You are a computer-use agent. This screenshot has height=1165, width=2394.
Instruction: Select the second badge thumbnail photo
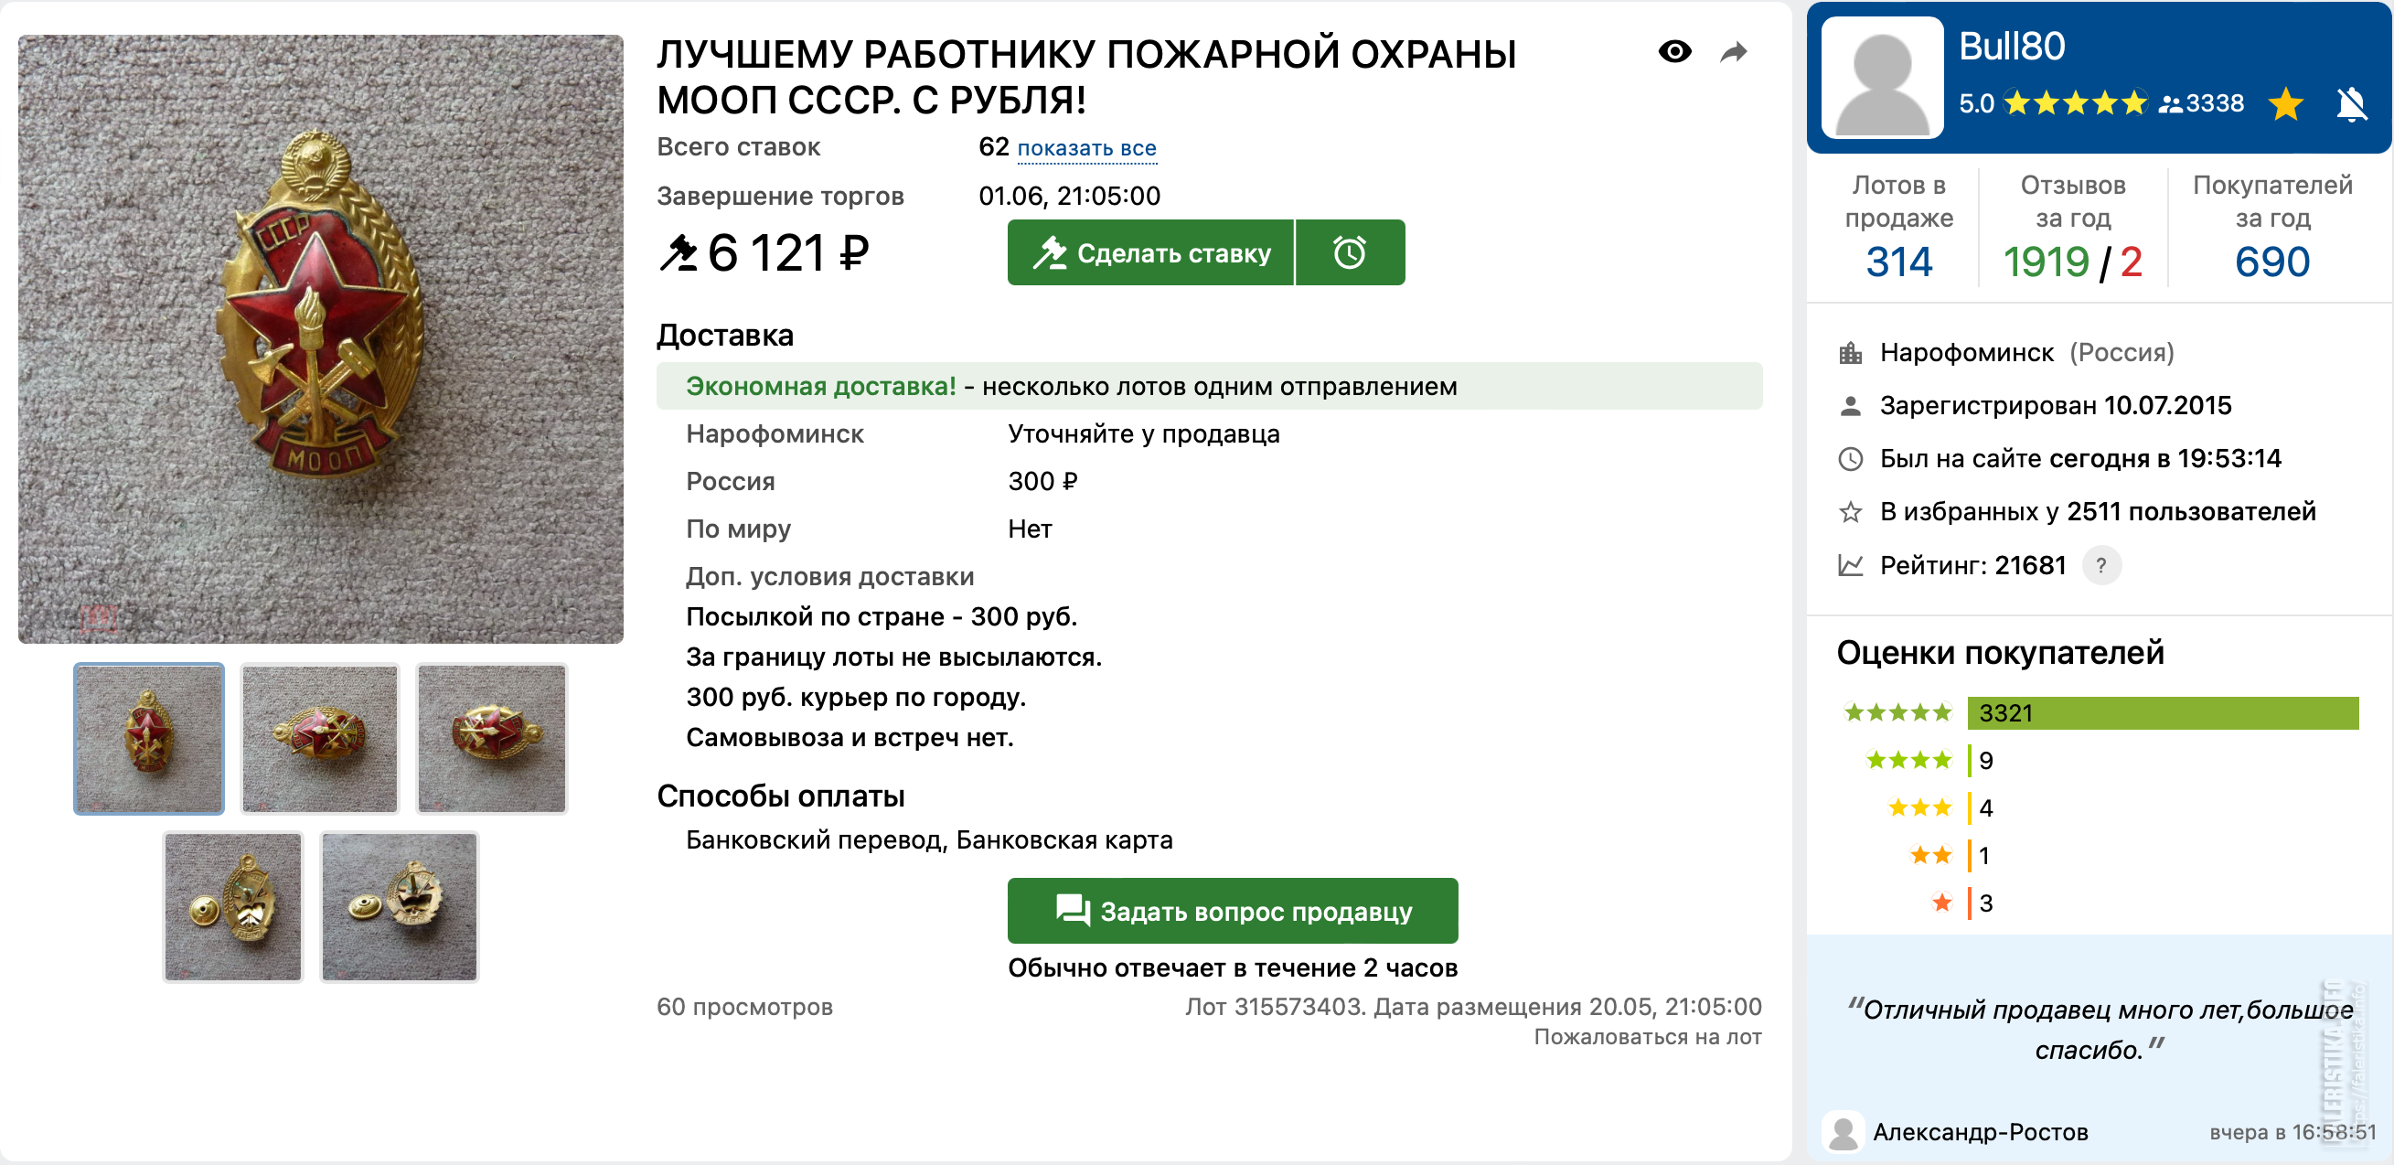click(320, 739)
